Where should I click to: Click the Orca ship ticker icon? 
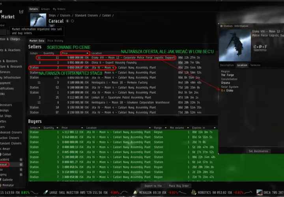pyautogui.click(x=260, y=193)
